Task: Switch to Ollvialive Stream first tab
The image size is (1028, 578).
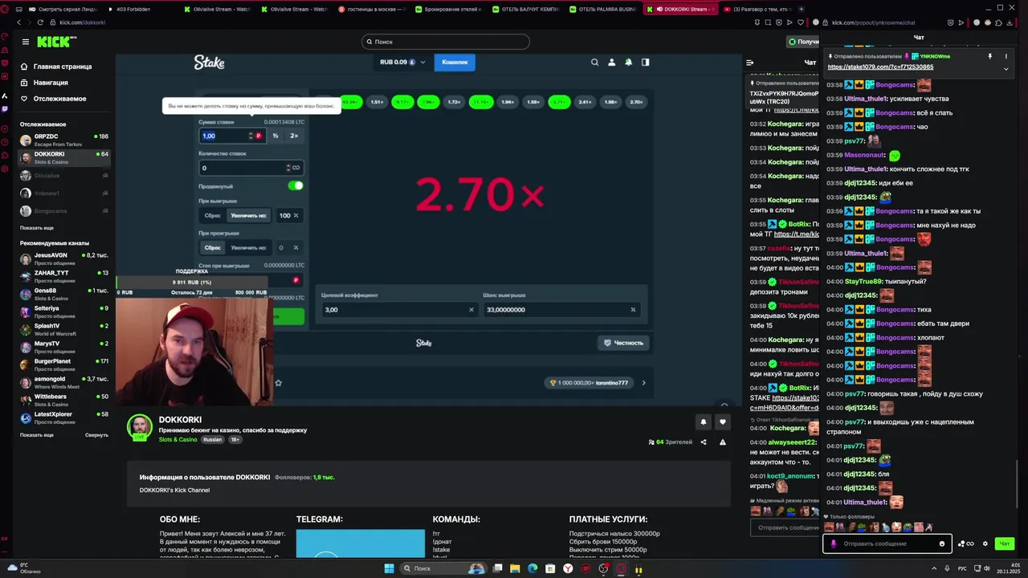Action: (x=217, y=9)
